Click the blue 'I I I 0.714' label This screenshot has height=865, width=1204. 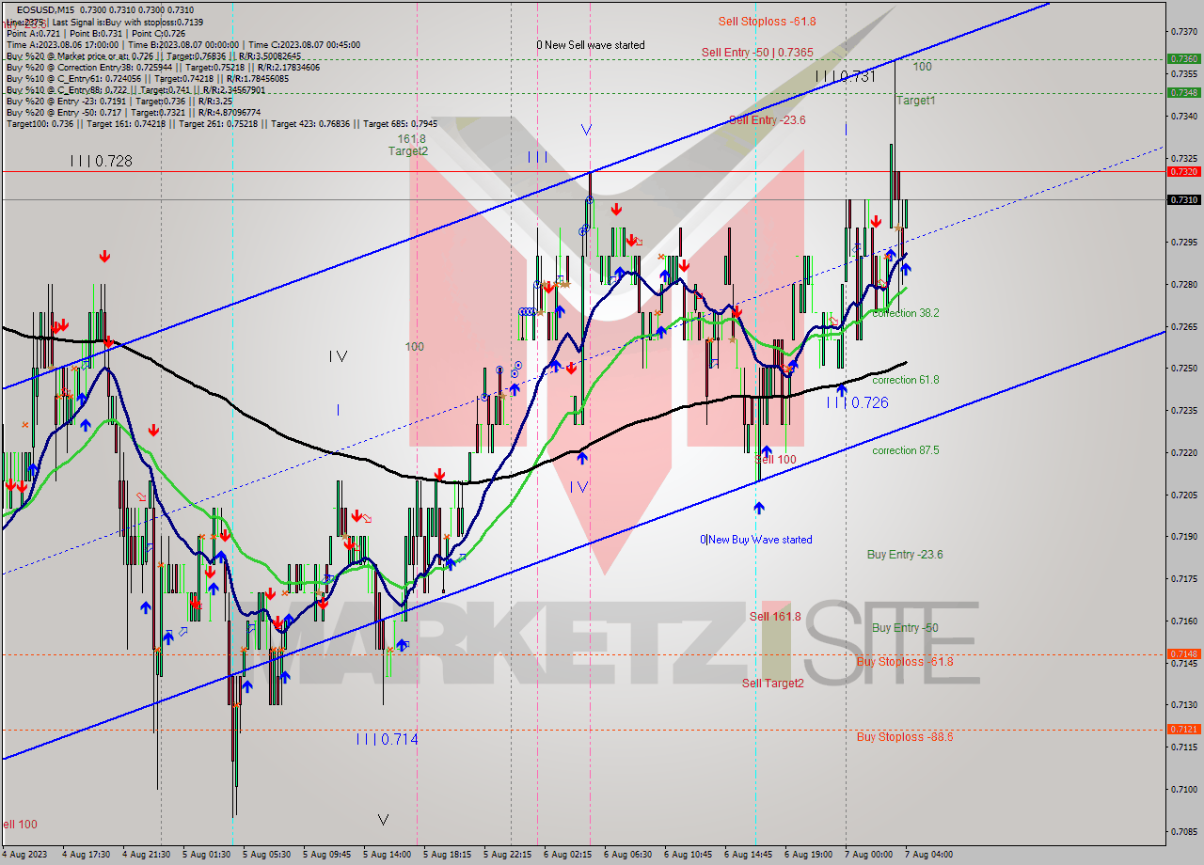click(387, 740)
